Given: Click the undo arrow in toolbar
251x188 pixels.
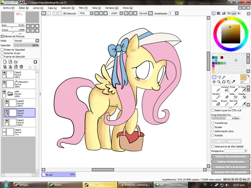Looking at the screenshot, I should pyautogui.click(x=43, y=14).
